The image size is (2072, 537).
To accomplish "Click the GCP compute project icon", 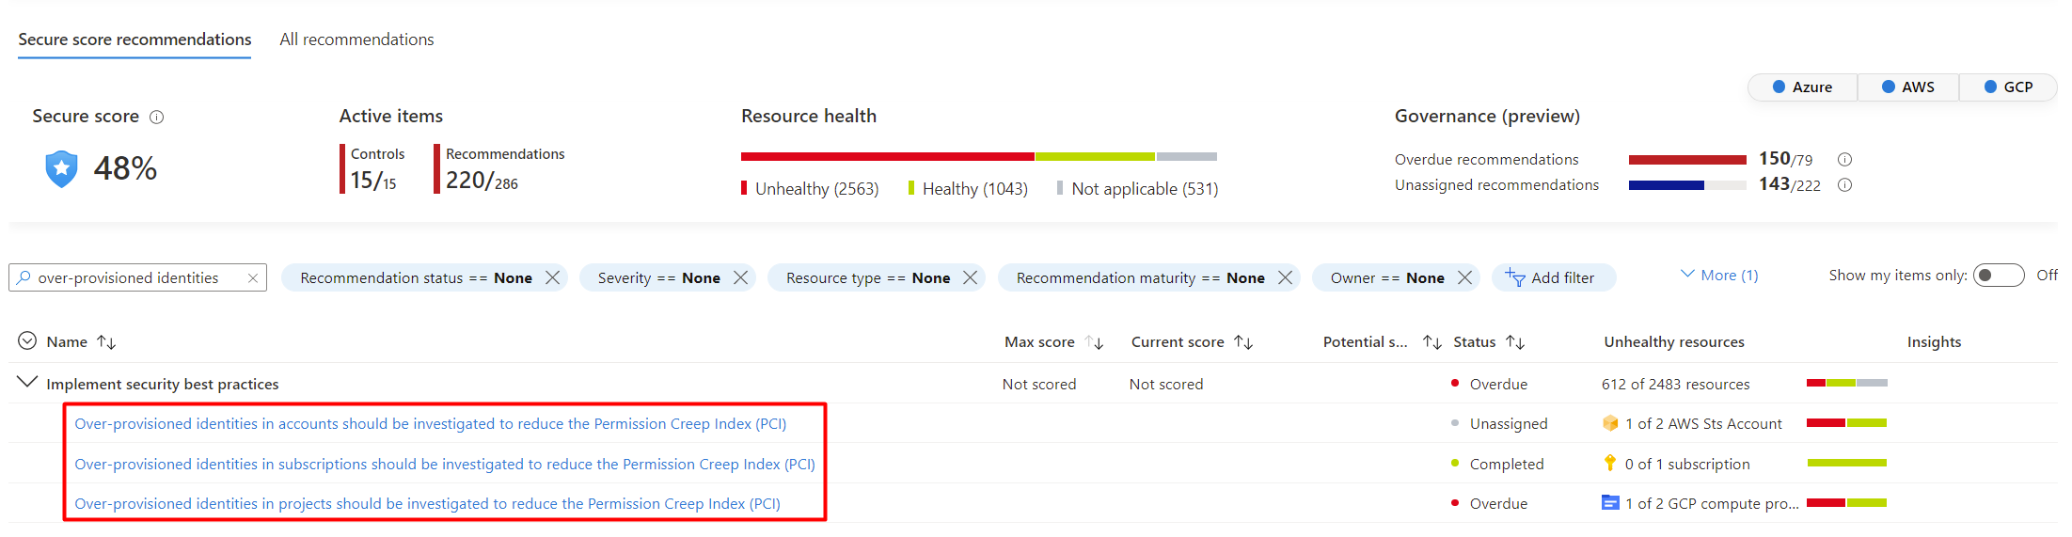I will click(x=1610, y=503).
